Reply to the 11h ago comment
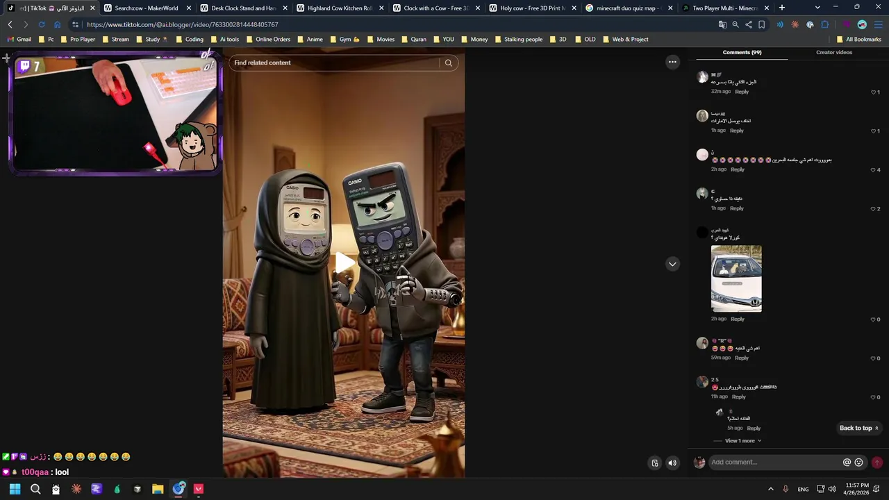The image size is (889, 500). (738, 397)
